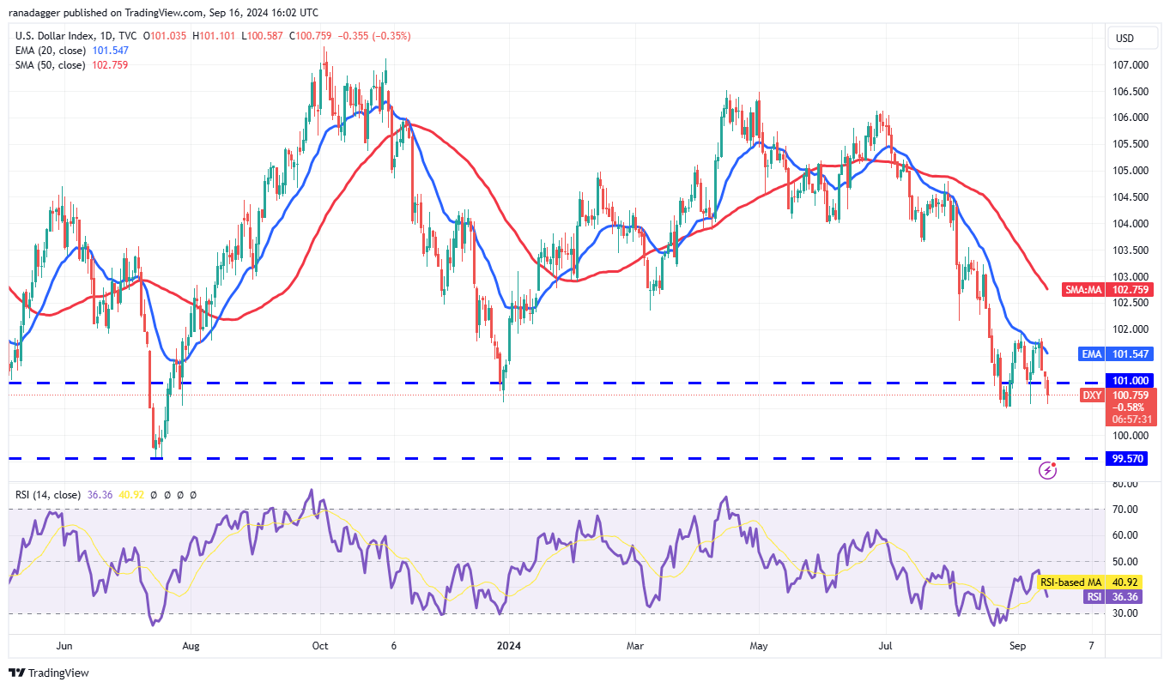Viewport: 1170px width, 688px height.
Task: Click the 104.000 price axis label
Action: (1131, 224)
